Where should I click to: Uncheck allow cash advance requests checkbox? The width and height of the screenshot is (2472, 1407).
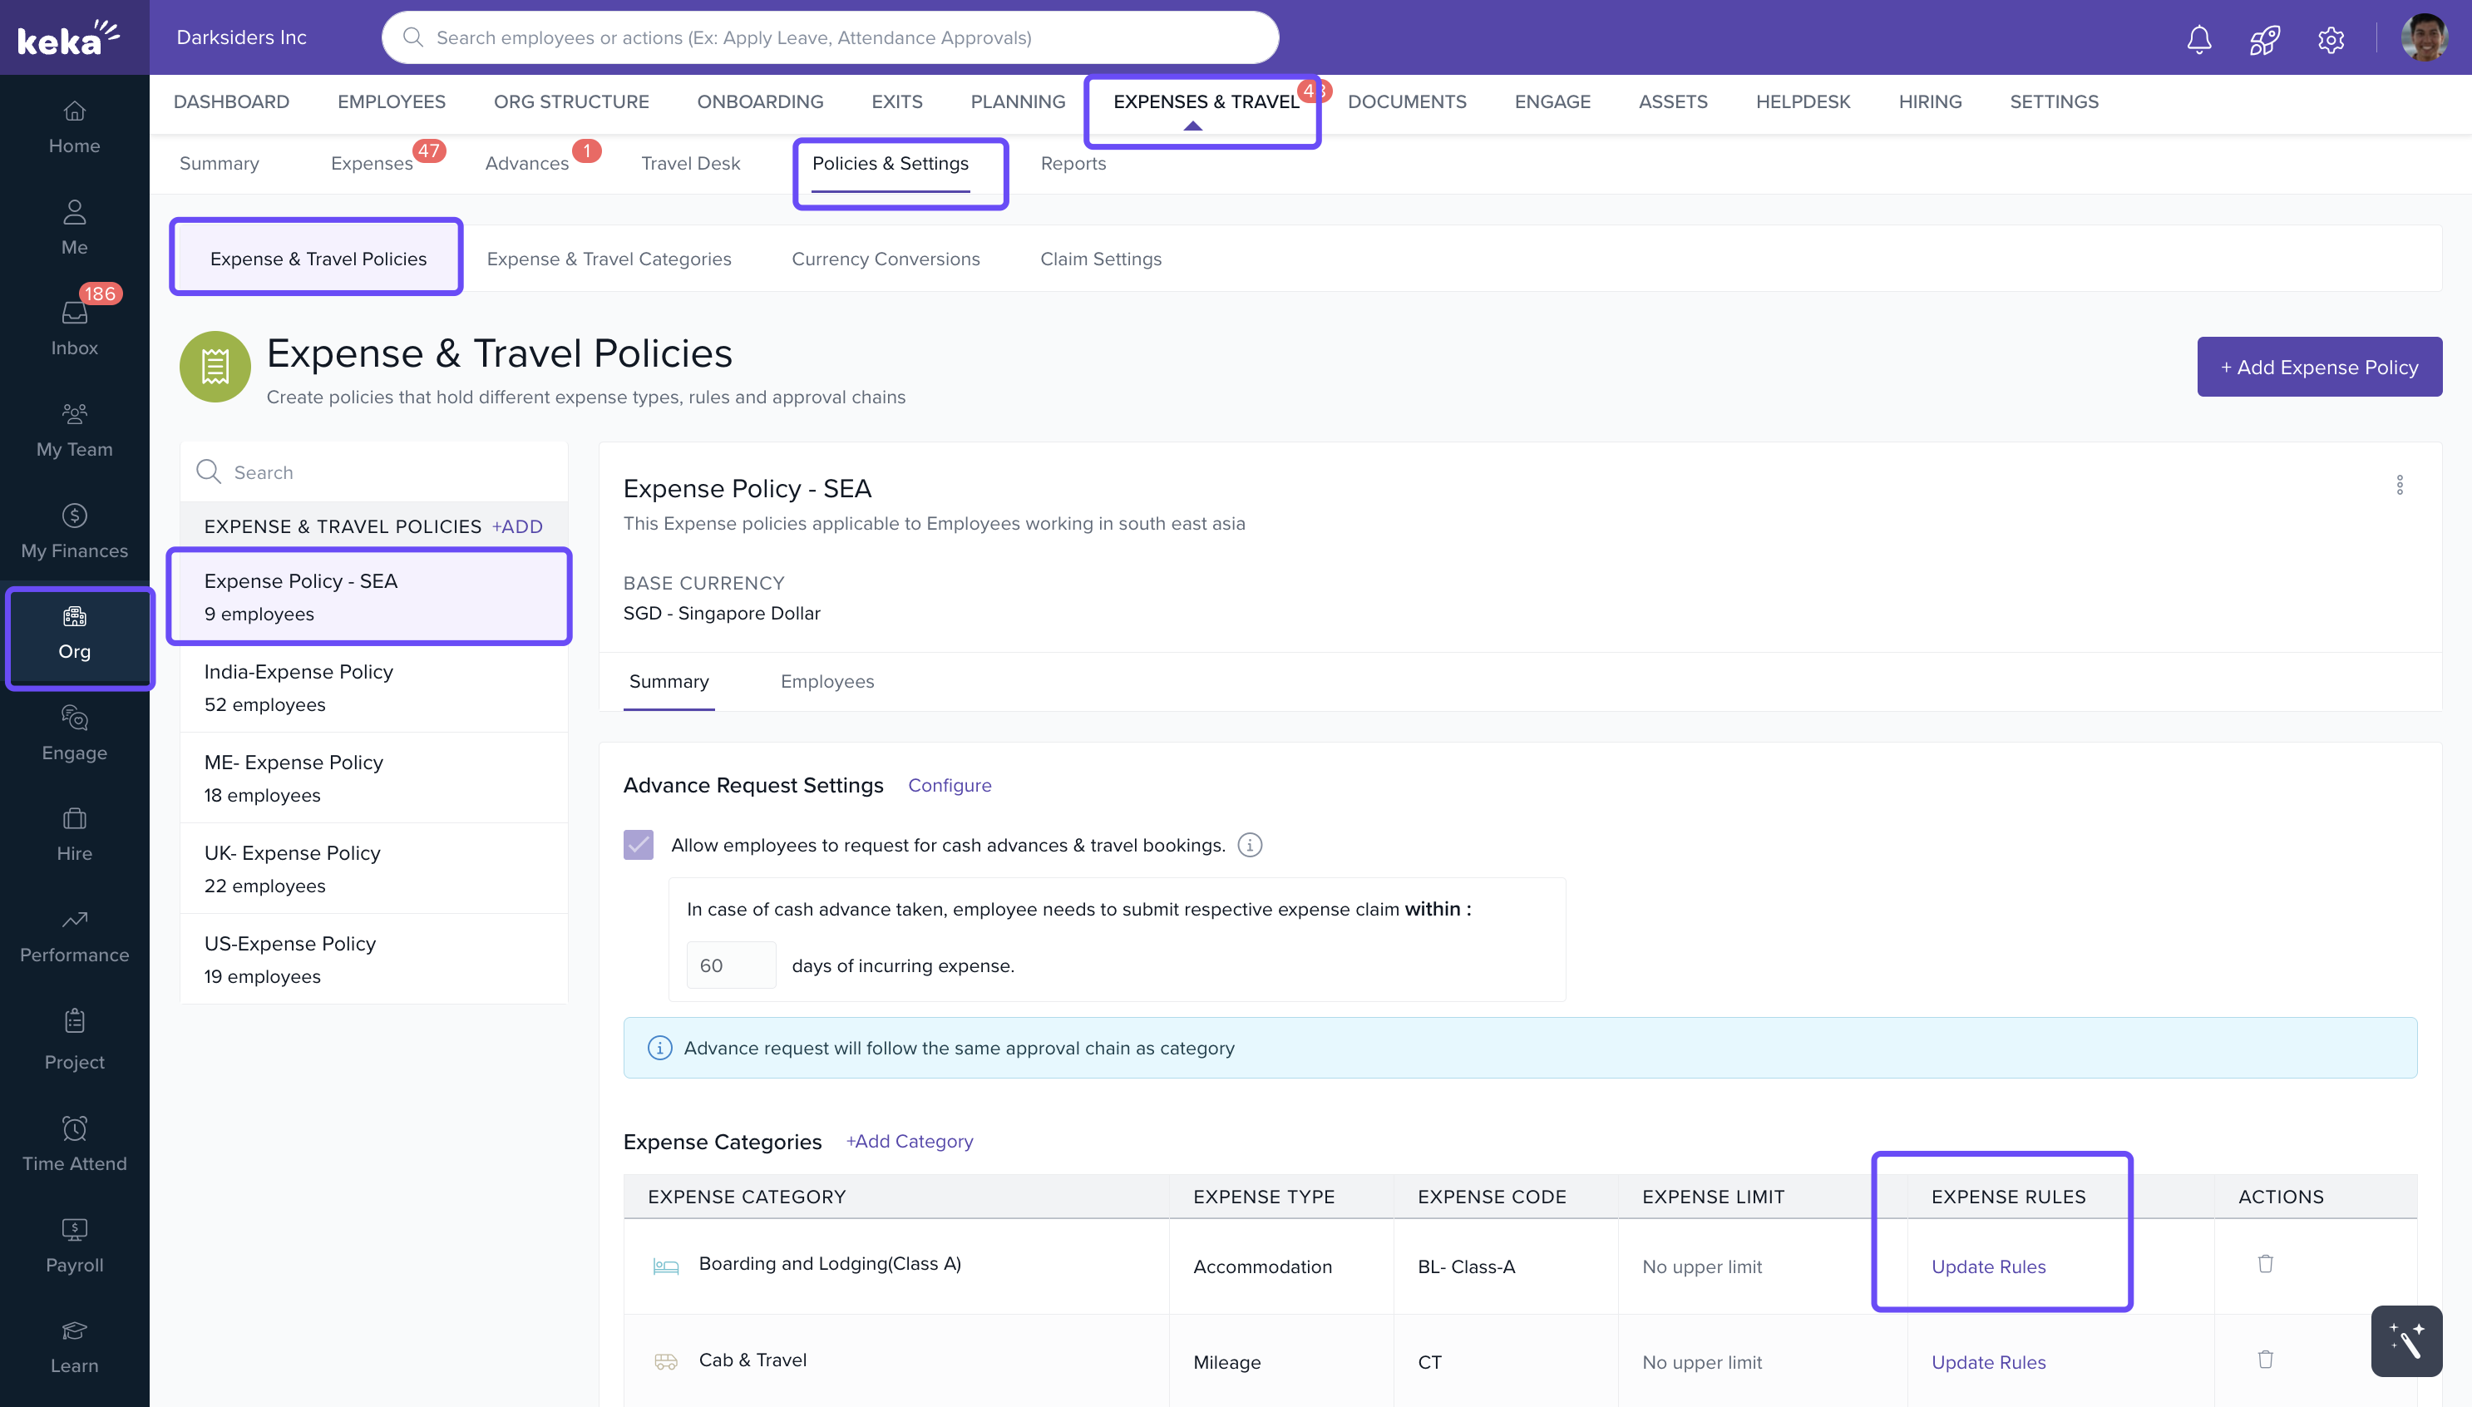tap(639, 846)
